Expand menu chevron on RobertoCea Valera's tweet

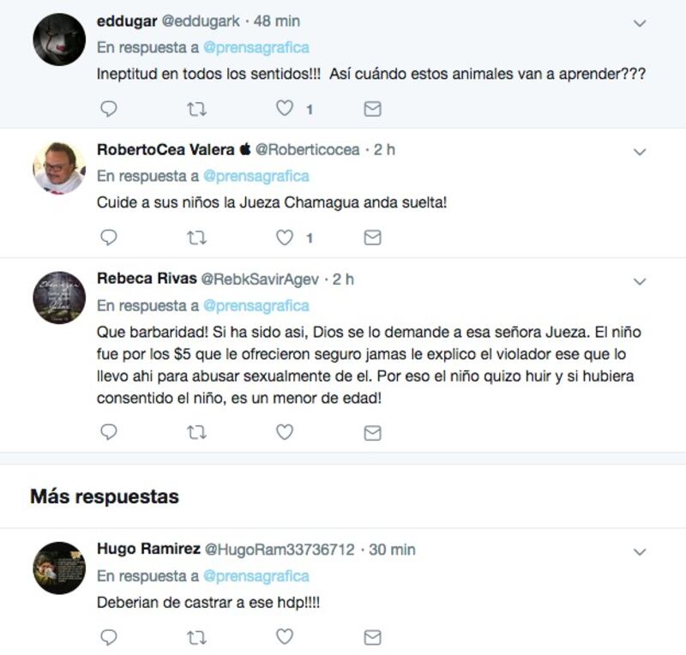click(640, 152)
